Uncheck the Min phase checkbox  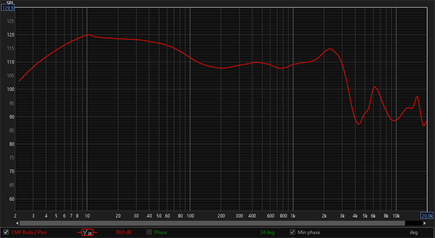[x=292, y=232]
